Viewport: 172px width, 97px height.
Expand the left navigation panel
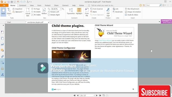(x=3, y=25)
